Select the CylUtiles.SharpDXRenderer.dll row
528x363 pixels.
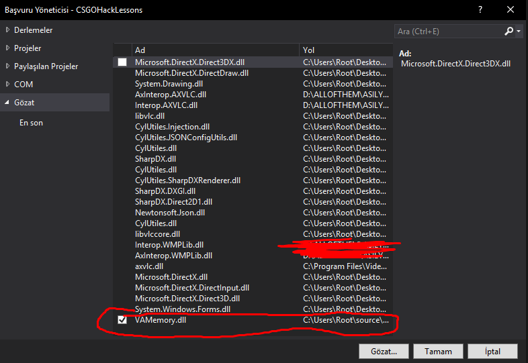253,180
